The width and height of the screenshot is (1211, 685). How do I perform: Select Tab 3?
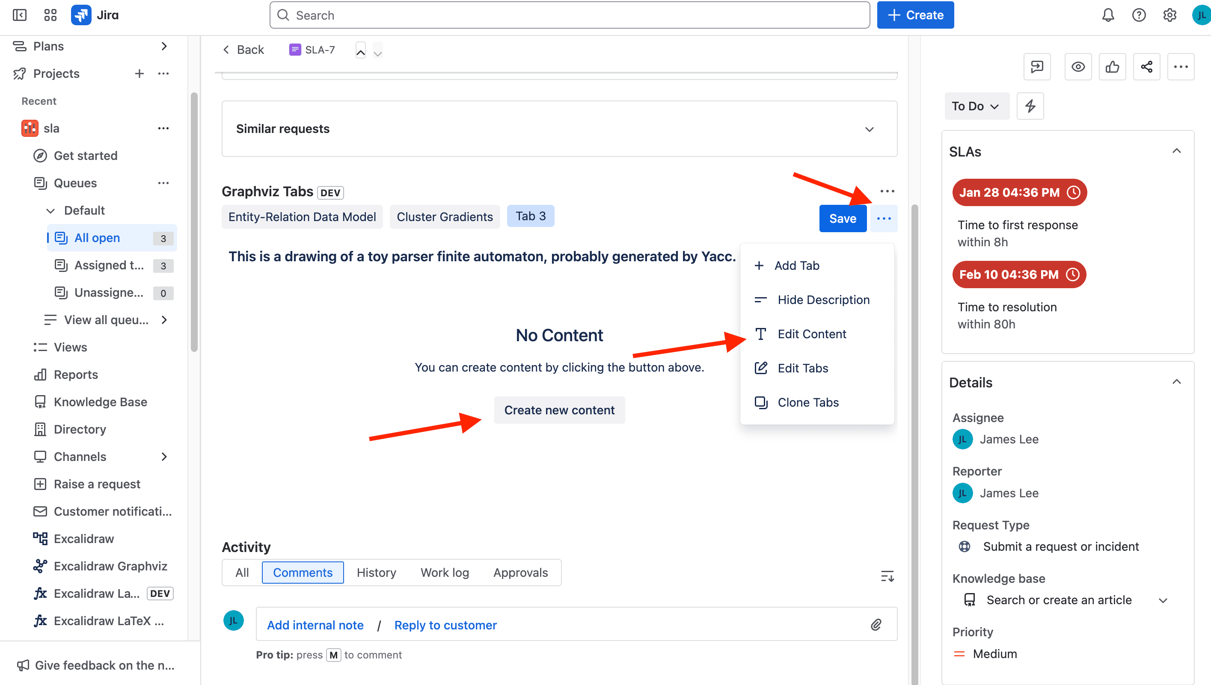click(530, 216)
